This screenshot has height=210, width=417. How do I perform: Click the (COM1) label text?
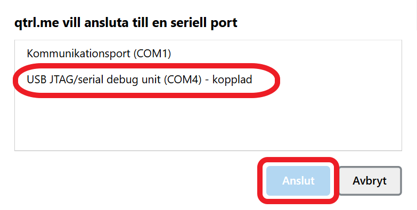click(152, 54)
